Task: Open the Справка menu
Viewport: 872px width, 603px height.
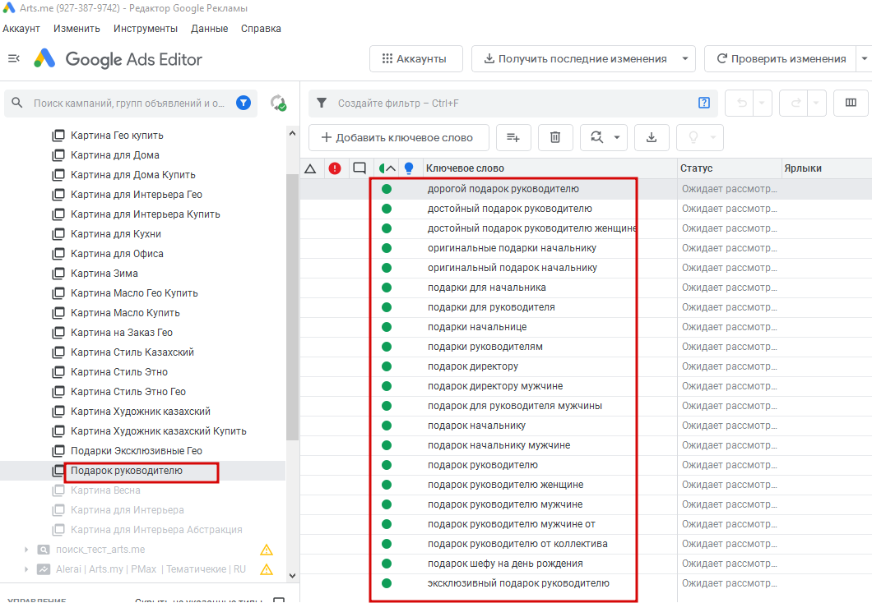Action: click(261, 28)
